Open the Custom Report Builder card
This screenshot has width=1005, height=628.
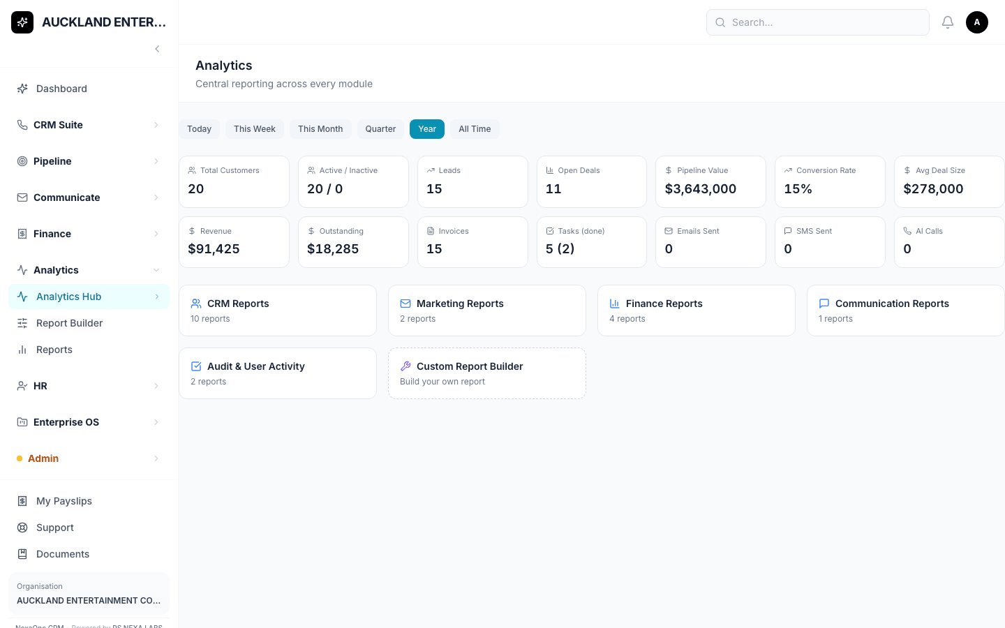(487, 373)
